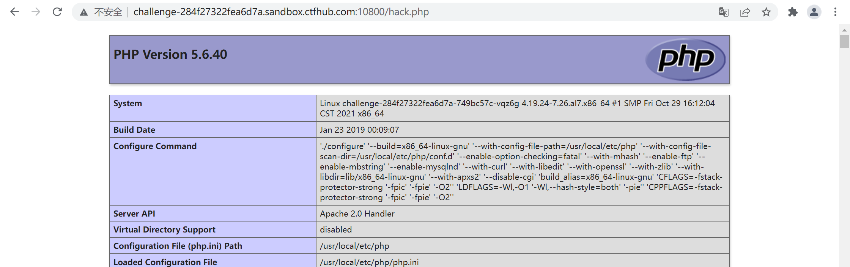Screen dimensions: 850x267
Task: Click the share page icon
Action: point(745,12)
